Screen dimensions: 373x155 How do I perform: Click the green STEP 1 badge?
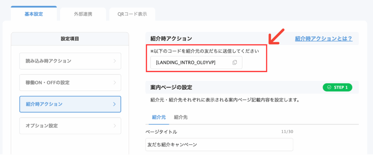click(x=337, y=87)
